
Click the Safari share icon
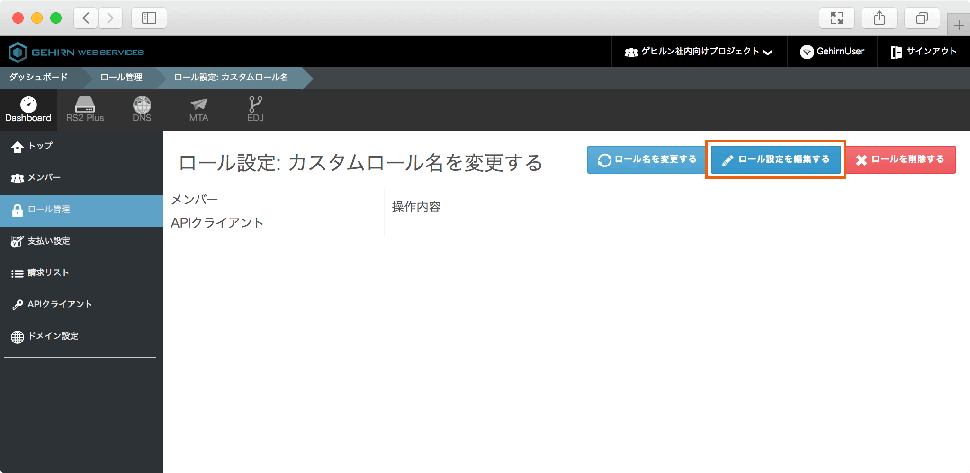pyautogui.click(x=879, y=18)
